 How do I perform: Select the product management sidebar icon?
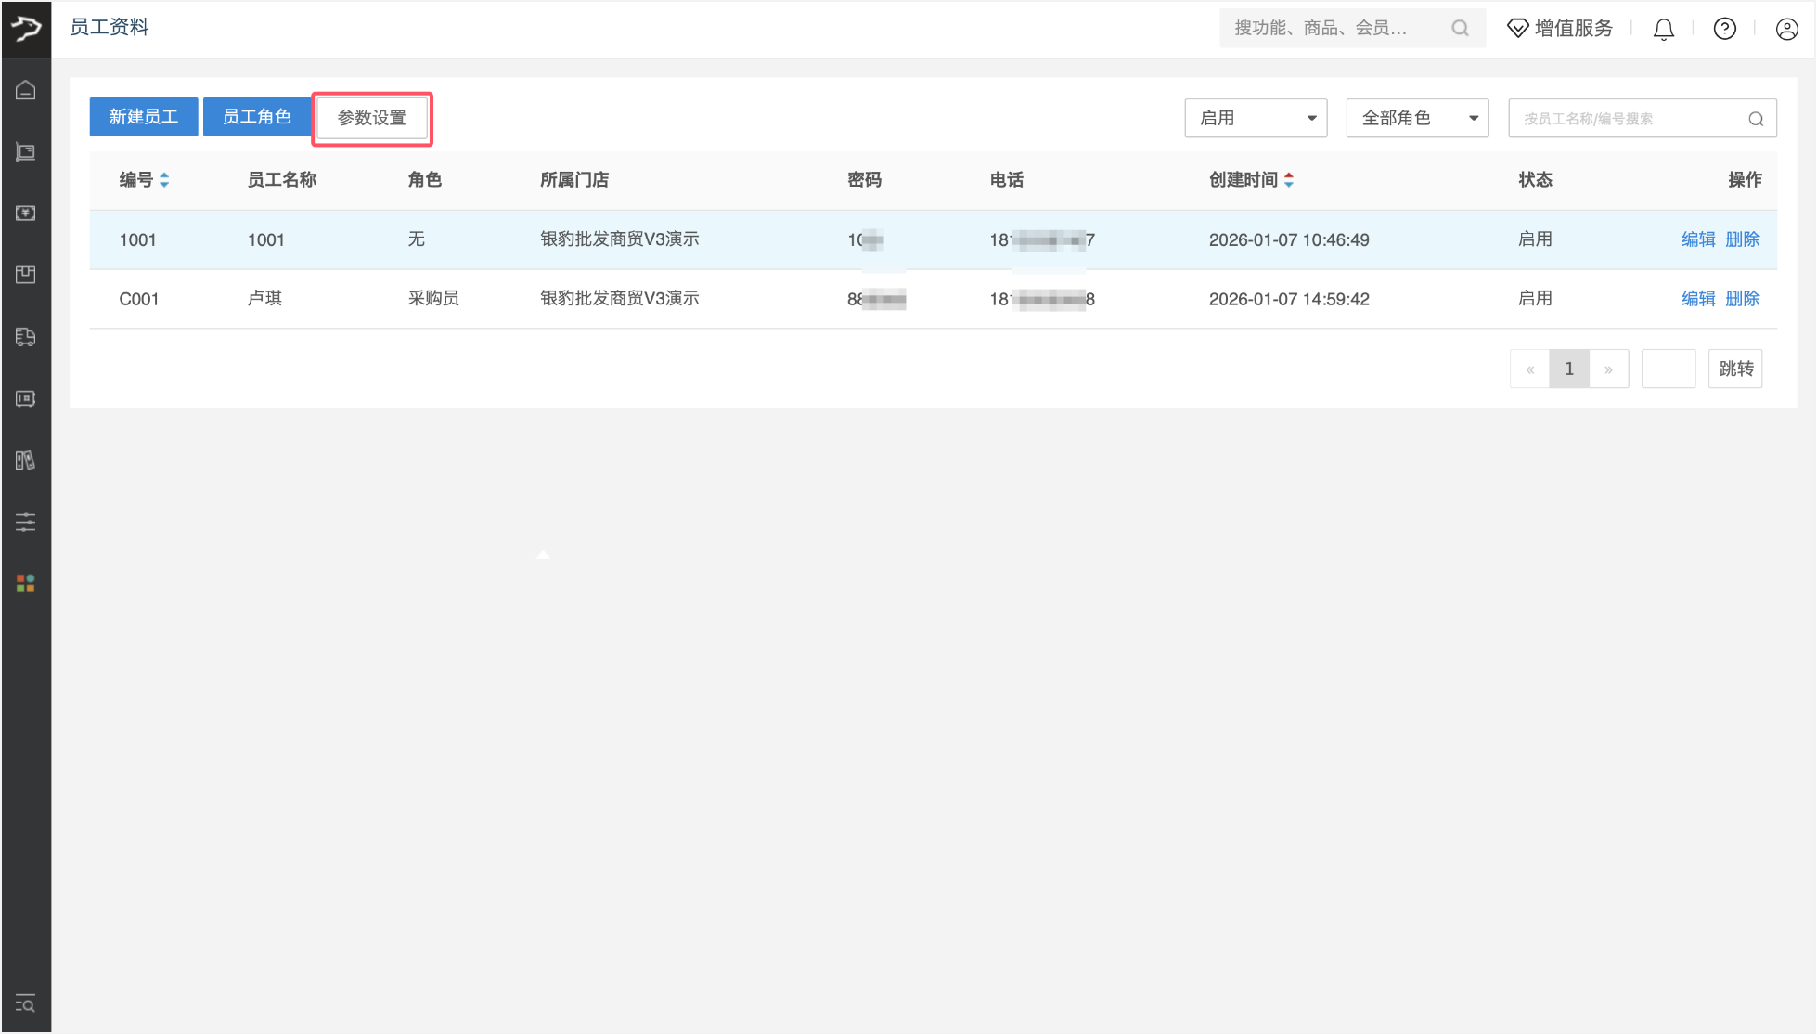pyautogui.click(x=25, y=151)
